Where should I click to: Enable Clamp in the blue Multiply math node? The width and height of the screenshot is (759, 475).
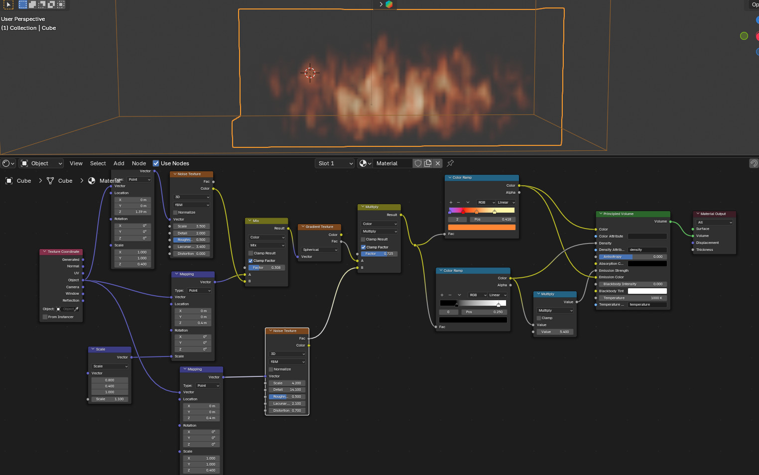tap(539, 318)
